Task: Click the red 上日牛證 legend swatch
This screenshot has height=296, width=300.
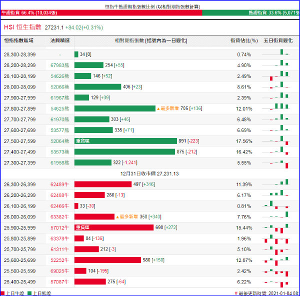Action: 2,293
